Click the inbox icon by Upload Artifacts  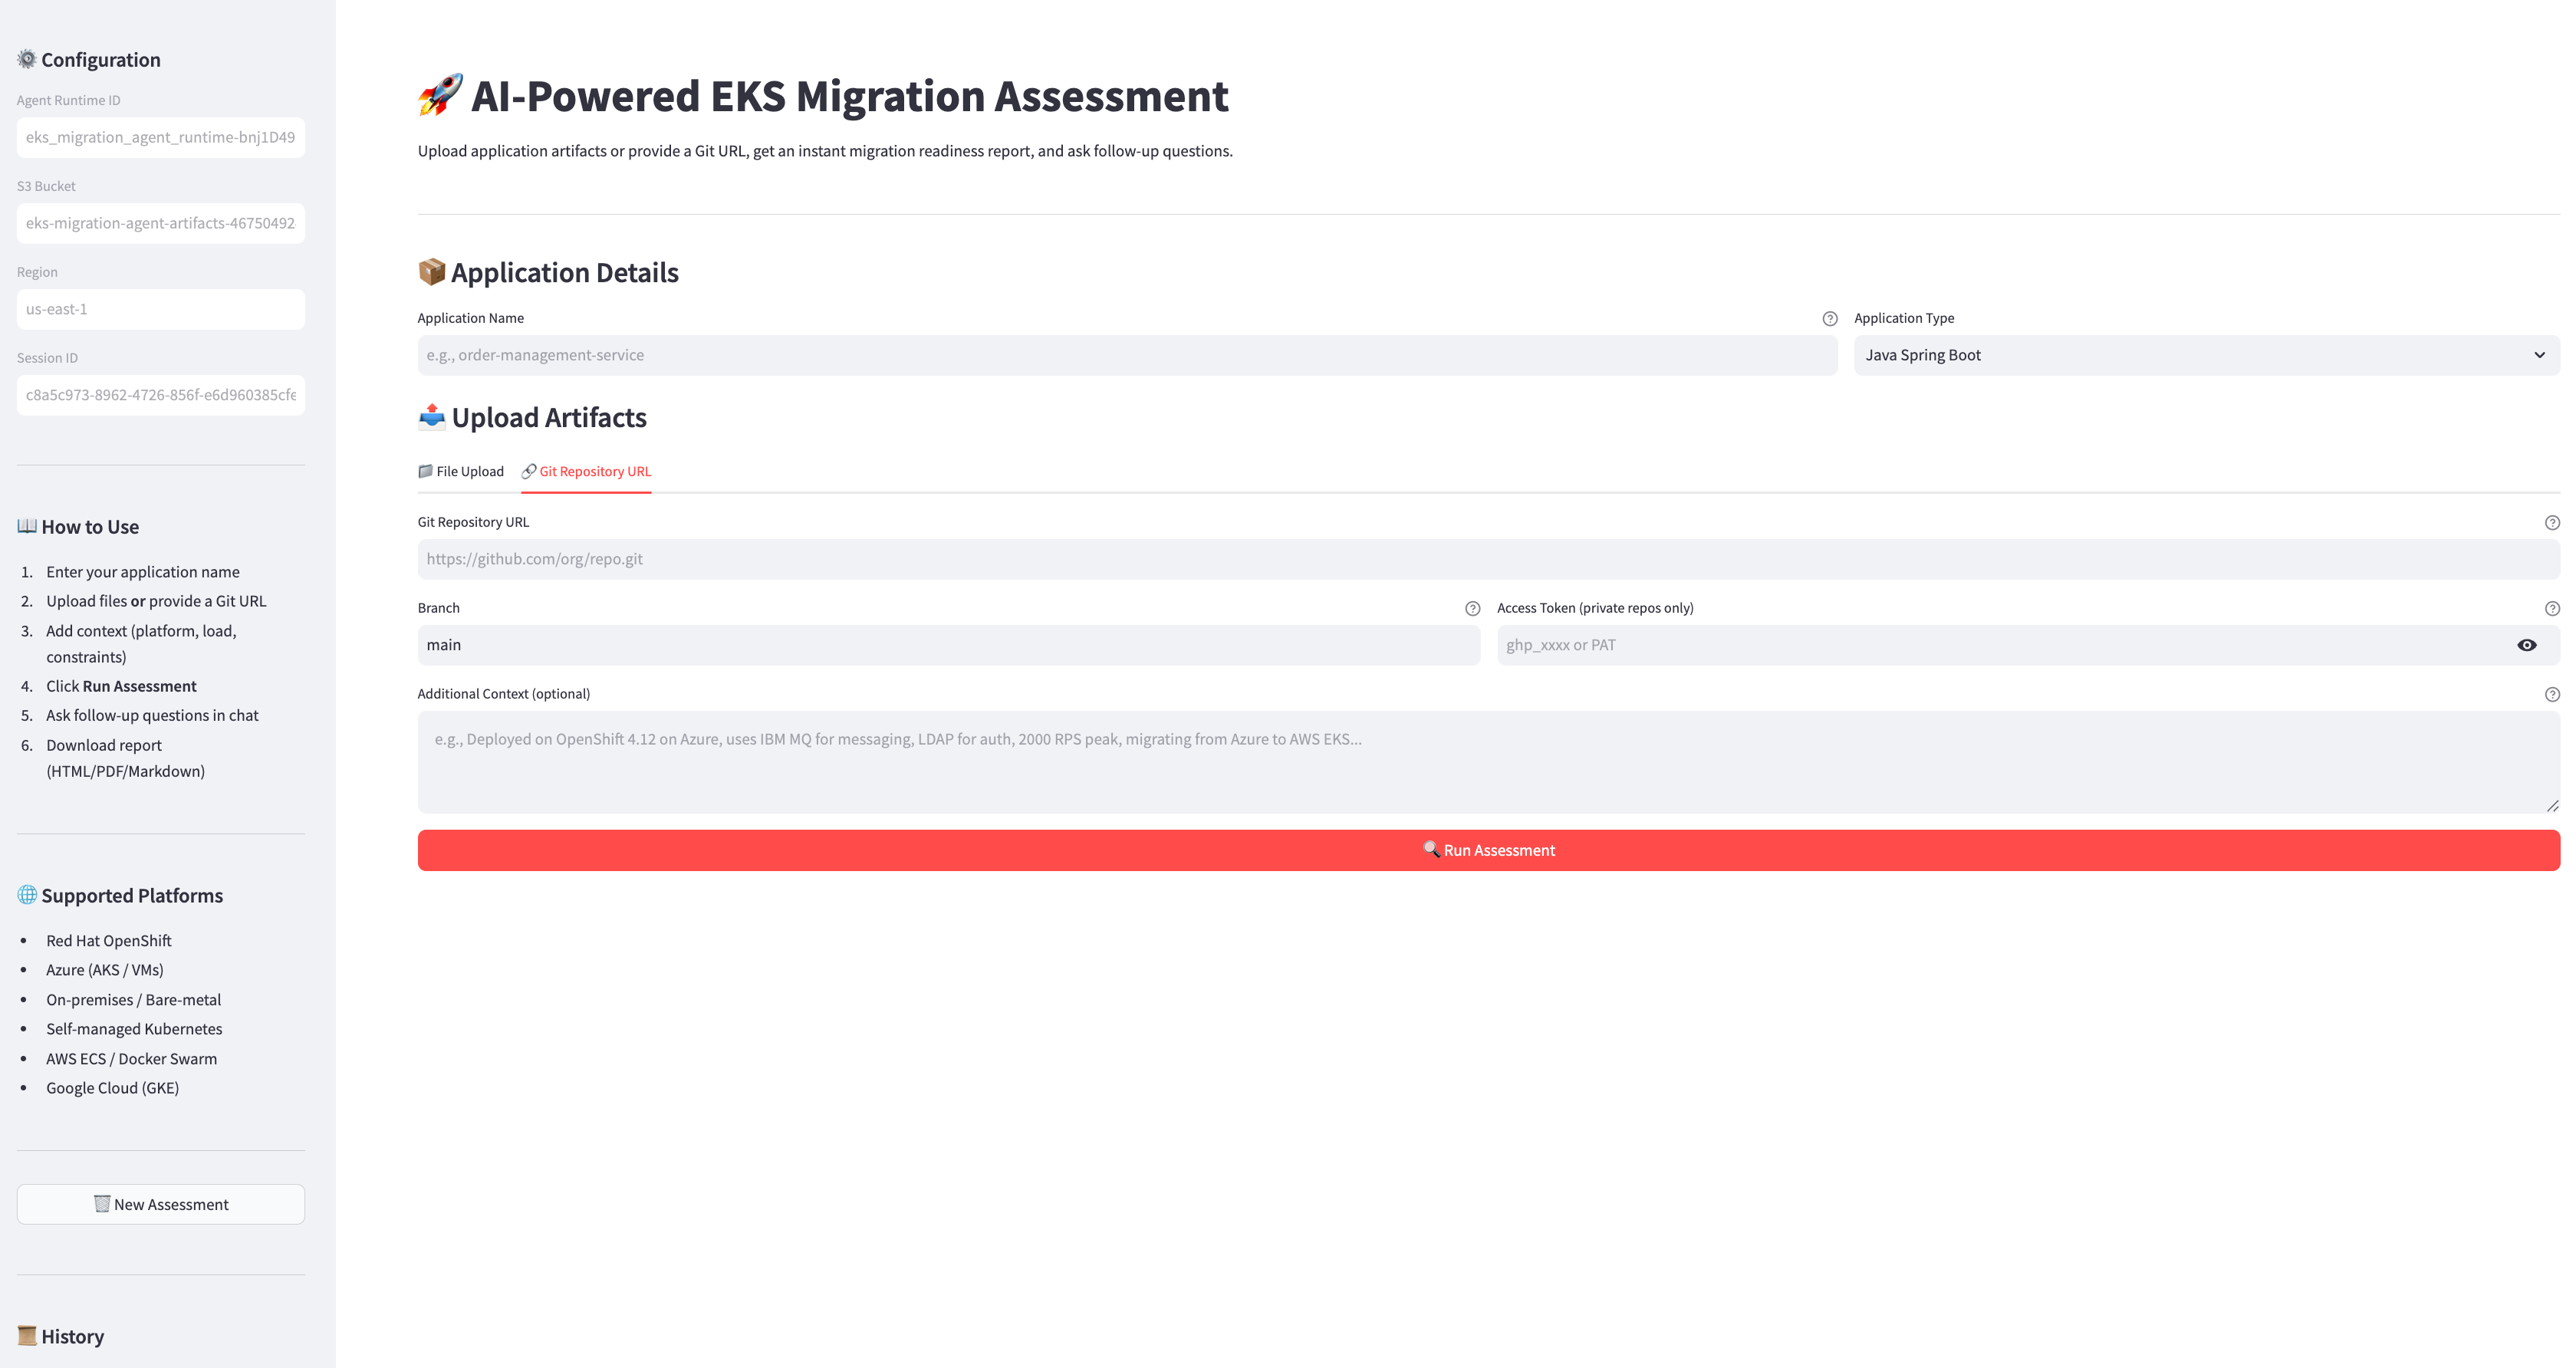[x=431, y=417]
